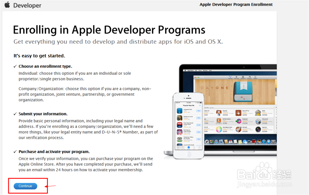Screen dimensions: 309x195
Task: Click the 'Individual: choose this option' paragraph
Action: click(x=75, y=76)
